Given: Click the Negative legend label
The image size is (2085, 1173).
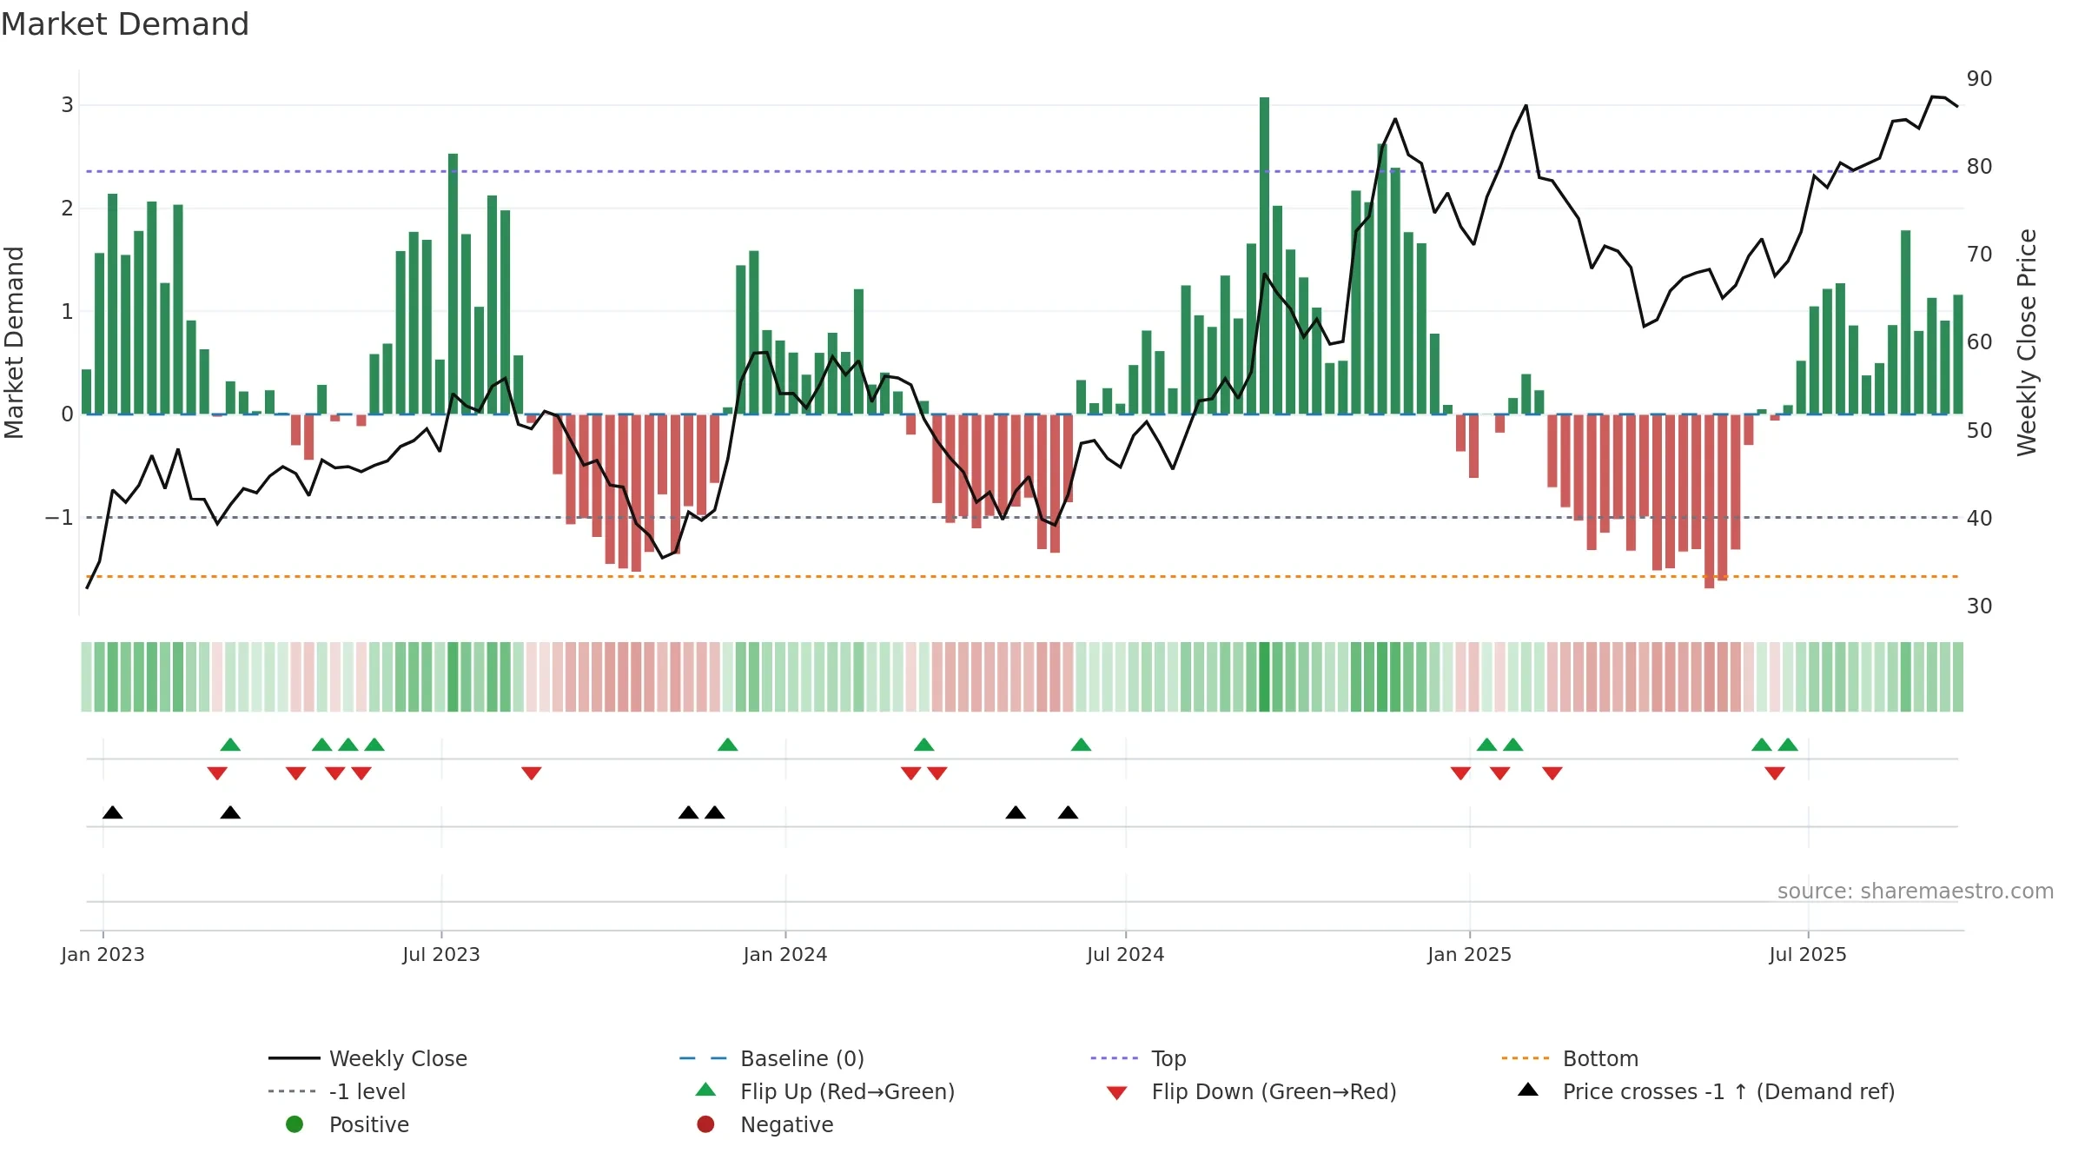Looking at the screenshot, I should point(787,1124).
